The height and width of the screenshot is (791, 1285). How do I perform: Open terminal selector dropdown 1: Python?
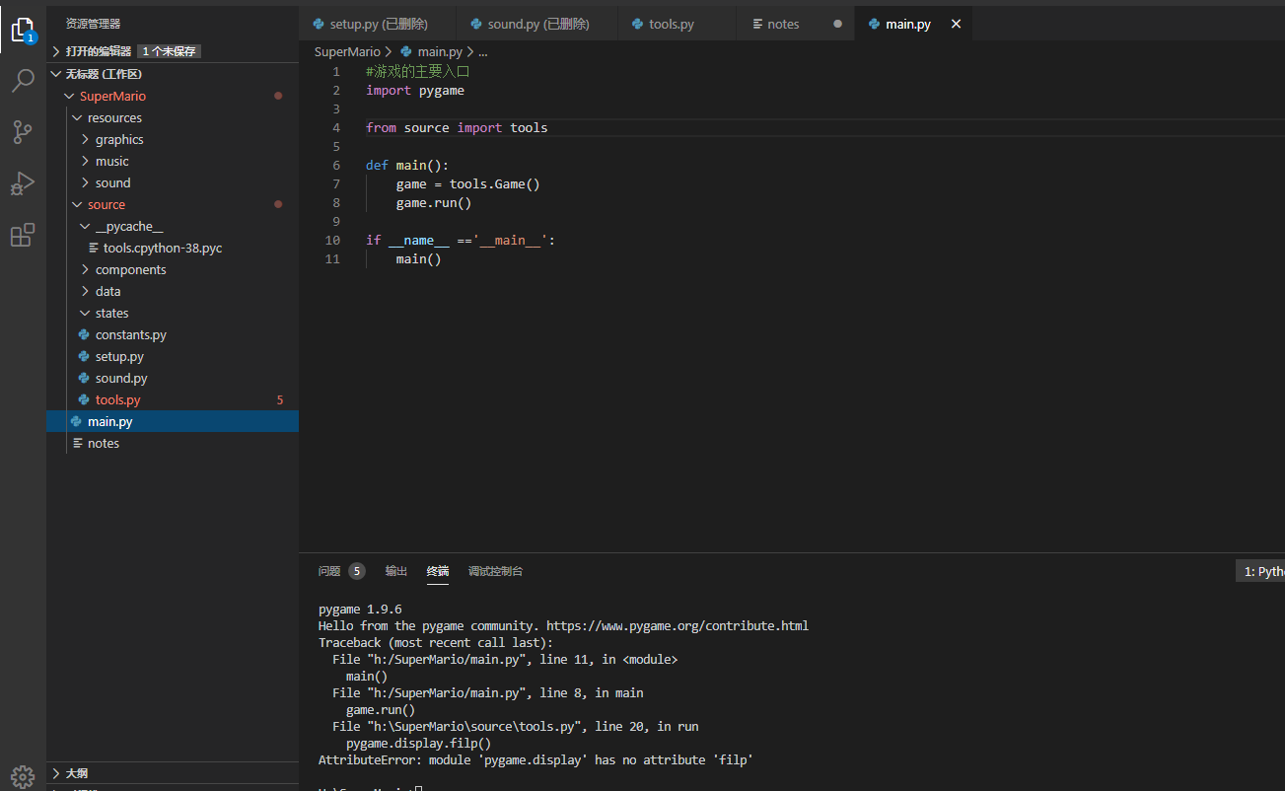(1260, 571)
